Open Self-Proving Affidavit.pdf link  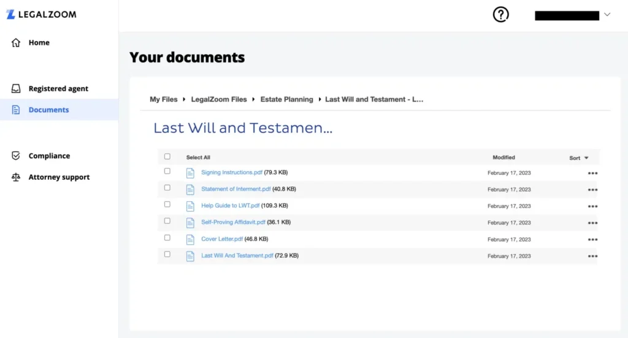pos(233,222)
